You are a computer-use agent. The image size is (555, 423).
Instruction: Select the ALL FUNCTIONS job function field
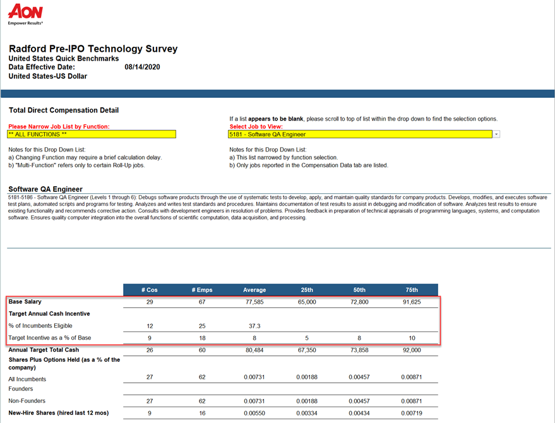pos(92,134)
